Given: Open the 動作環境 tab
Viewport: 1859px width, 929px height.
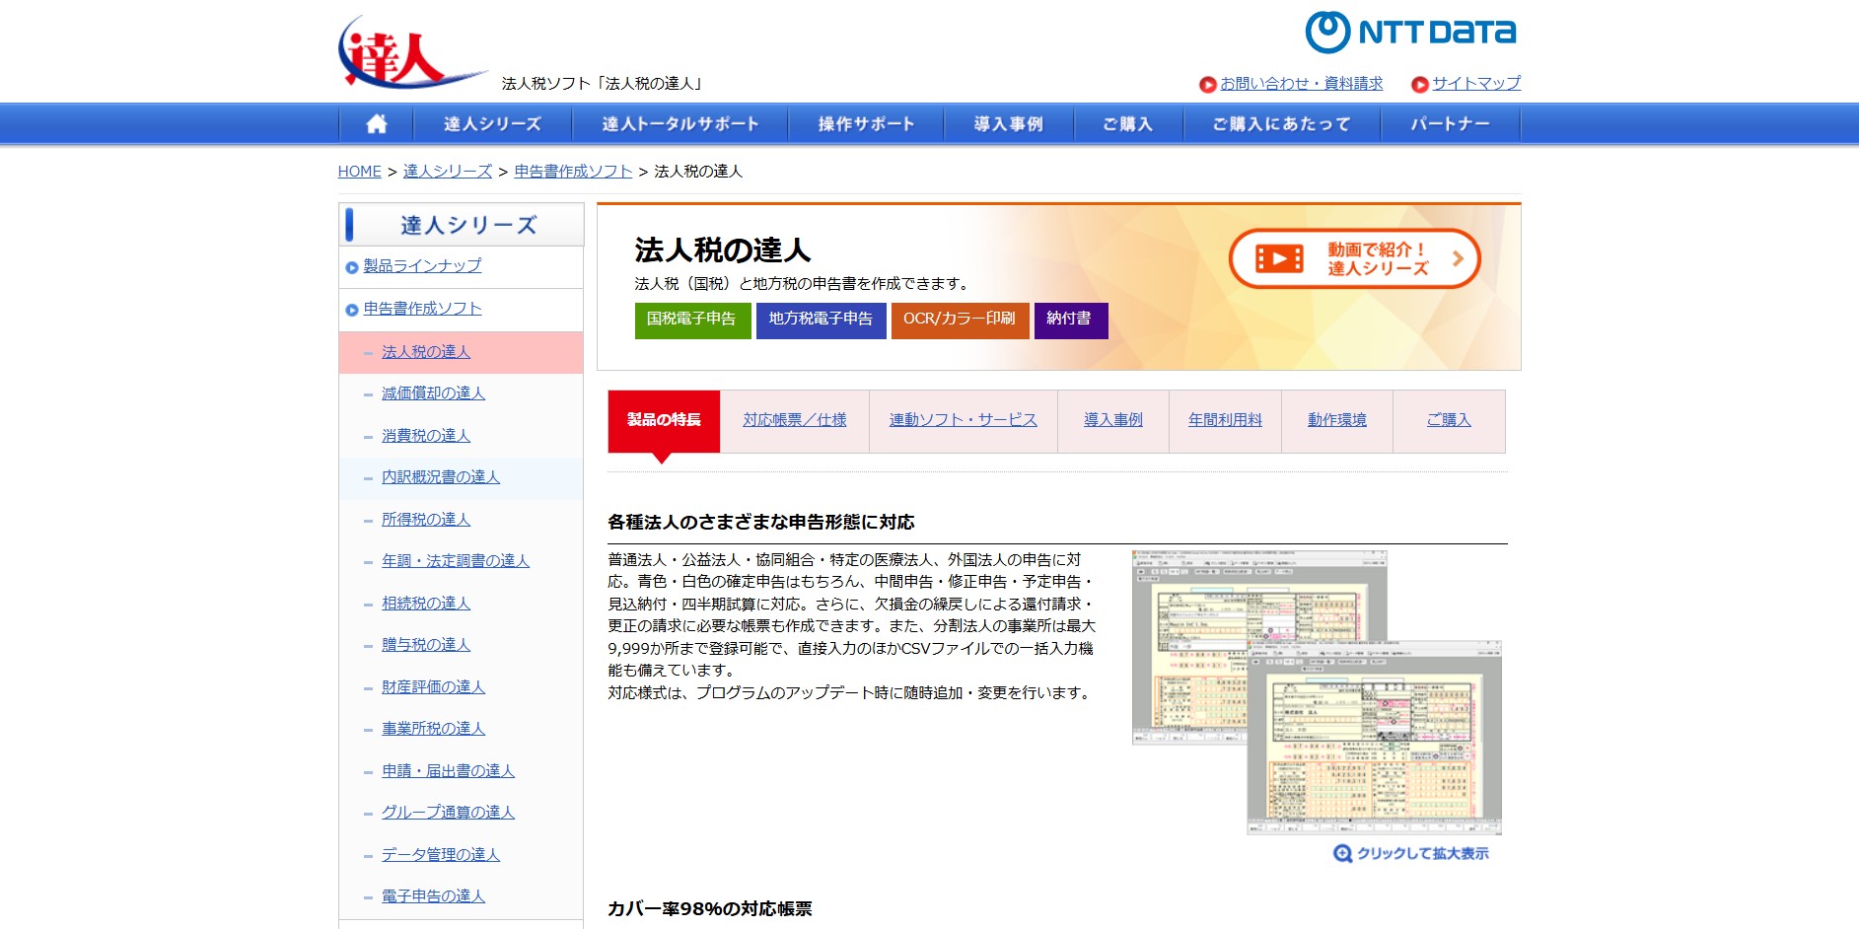Looking at the screenshot, I should [1335, 420].
